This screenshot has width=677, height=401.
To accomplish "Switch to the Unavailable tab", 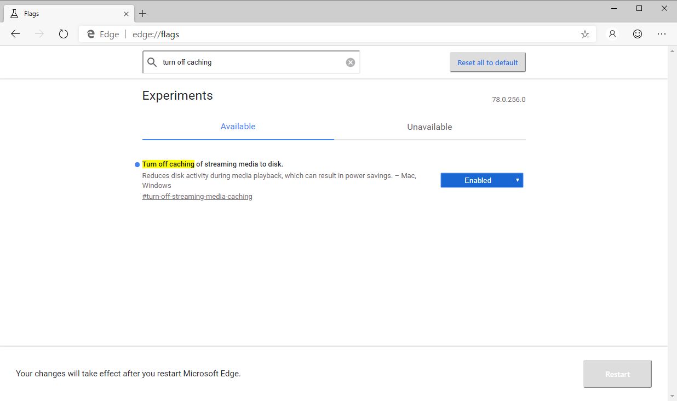I will coord(429,127).
